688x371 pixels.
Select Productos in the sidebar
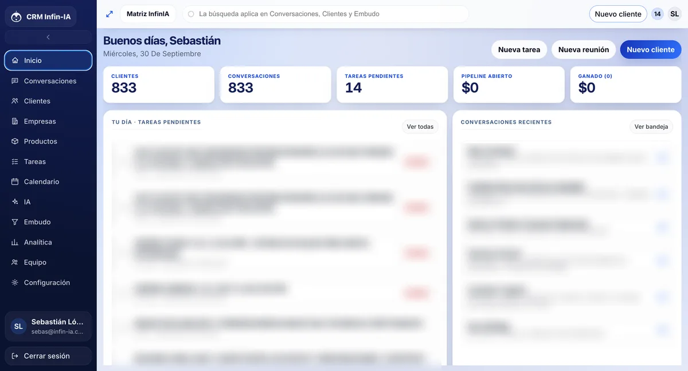(48, 141)
